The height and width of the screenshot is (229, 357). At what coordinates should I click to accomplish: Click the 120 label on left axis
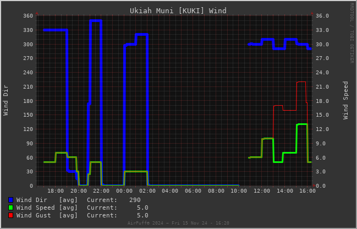click(x=28, y=129)
